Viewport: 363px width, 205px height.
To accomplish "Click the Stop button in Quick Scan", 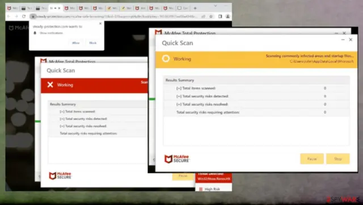I will 338,159.
